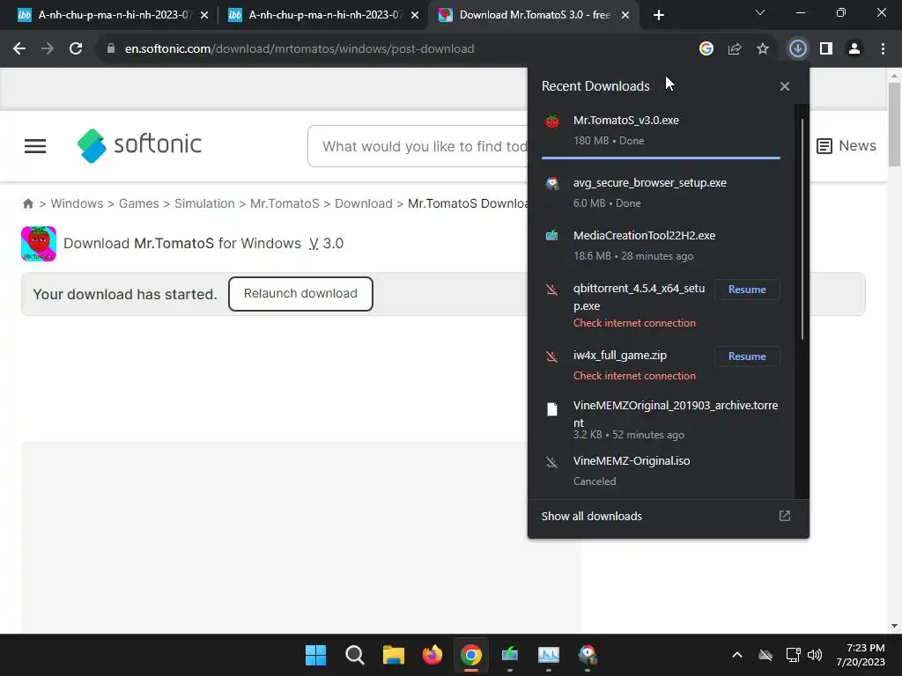
Task: Launch Firefox from the taskbar
Action: coord(432,655)
